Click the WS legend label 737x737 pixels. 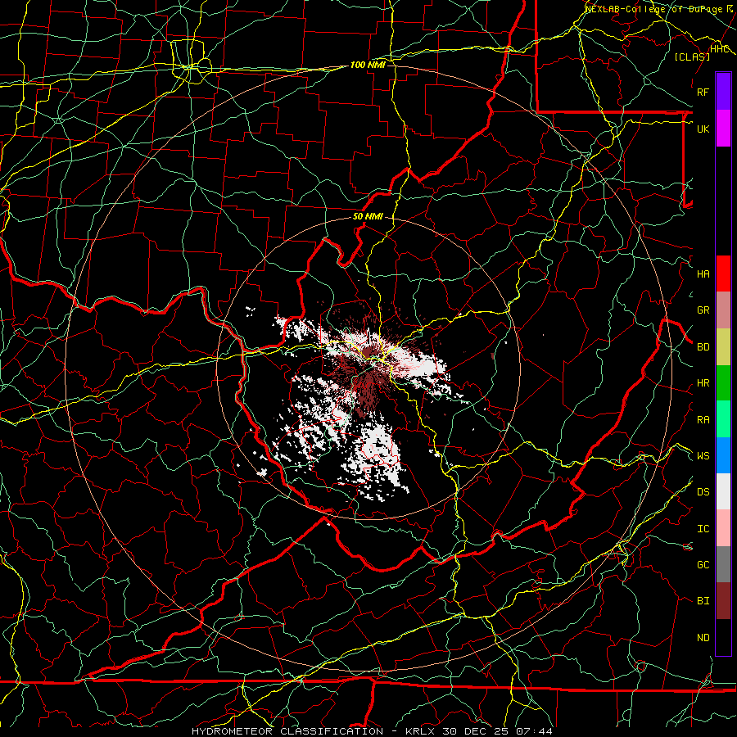pos(703,455)
